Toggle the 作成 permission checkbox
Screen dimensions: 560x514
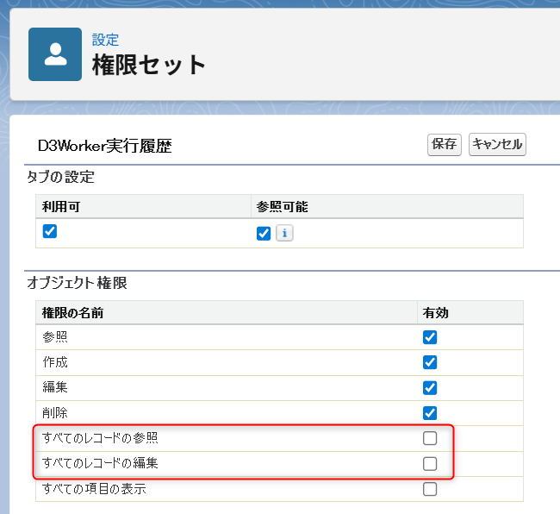coord(430,362)
